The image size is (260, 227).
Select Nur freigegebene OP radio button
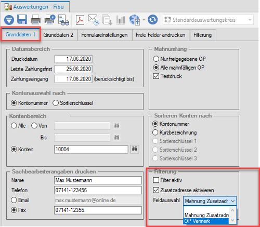[x=156, y=59]
